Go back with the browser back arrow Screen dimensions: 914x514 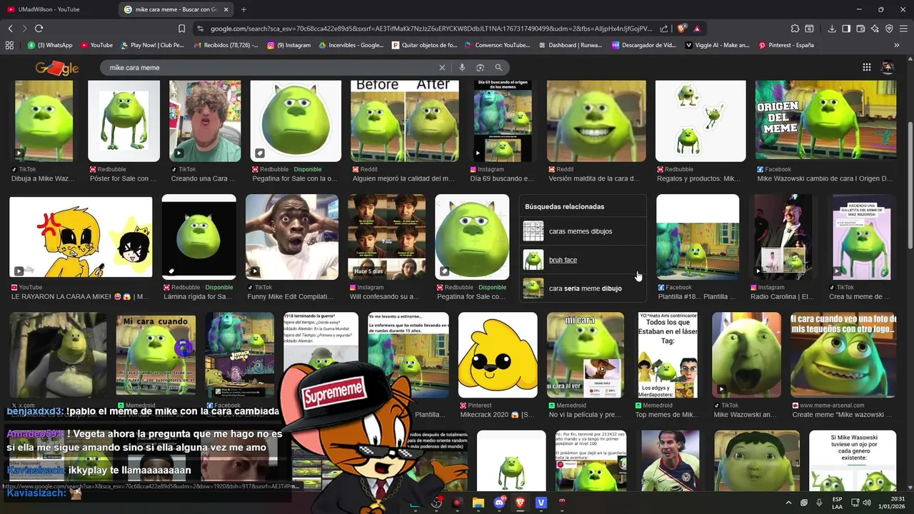click(10, 29)
